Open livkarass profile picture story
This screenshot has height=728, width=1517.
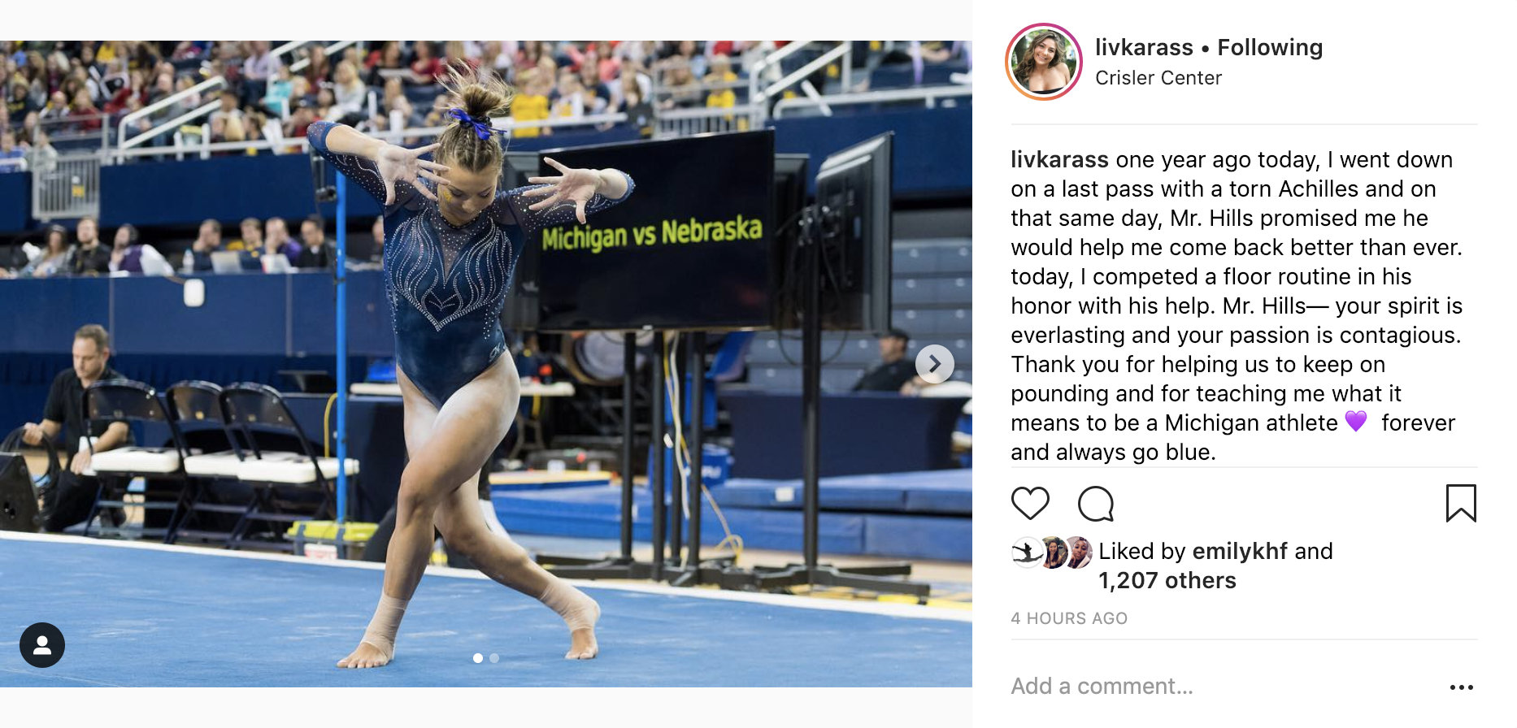pos(1044,62)
